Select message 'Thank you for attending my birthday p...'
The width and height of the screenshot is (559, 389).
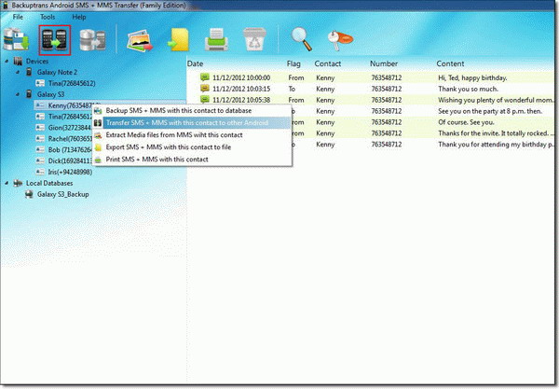click(496, 145)
